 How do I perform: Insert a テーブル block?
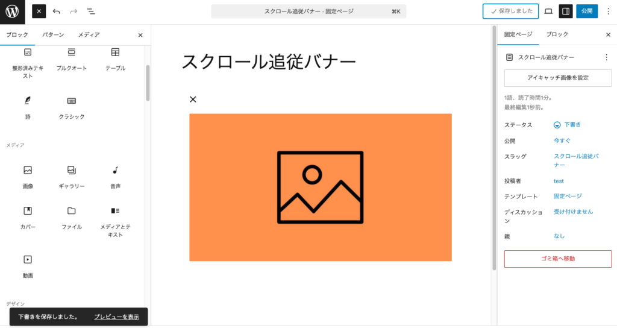(115, 60)
